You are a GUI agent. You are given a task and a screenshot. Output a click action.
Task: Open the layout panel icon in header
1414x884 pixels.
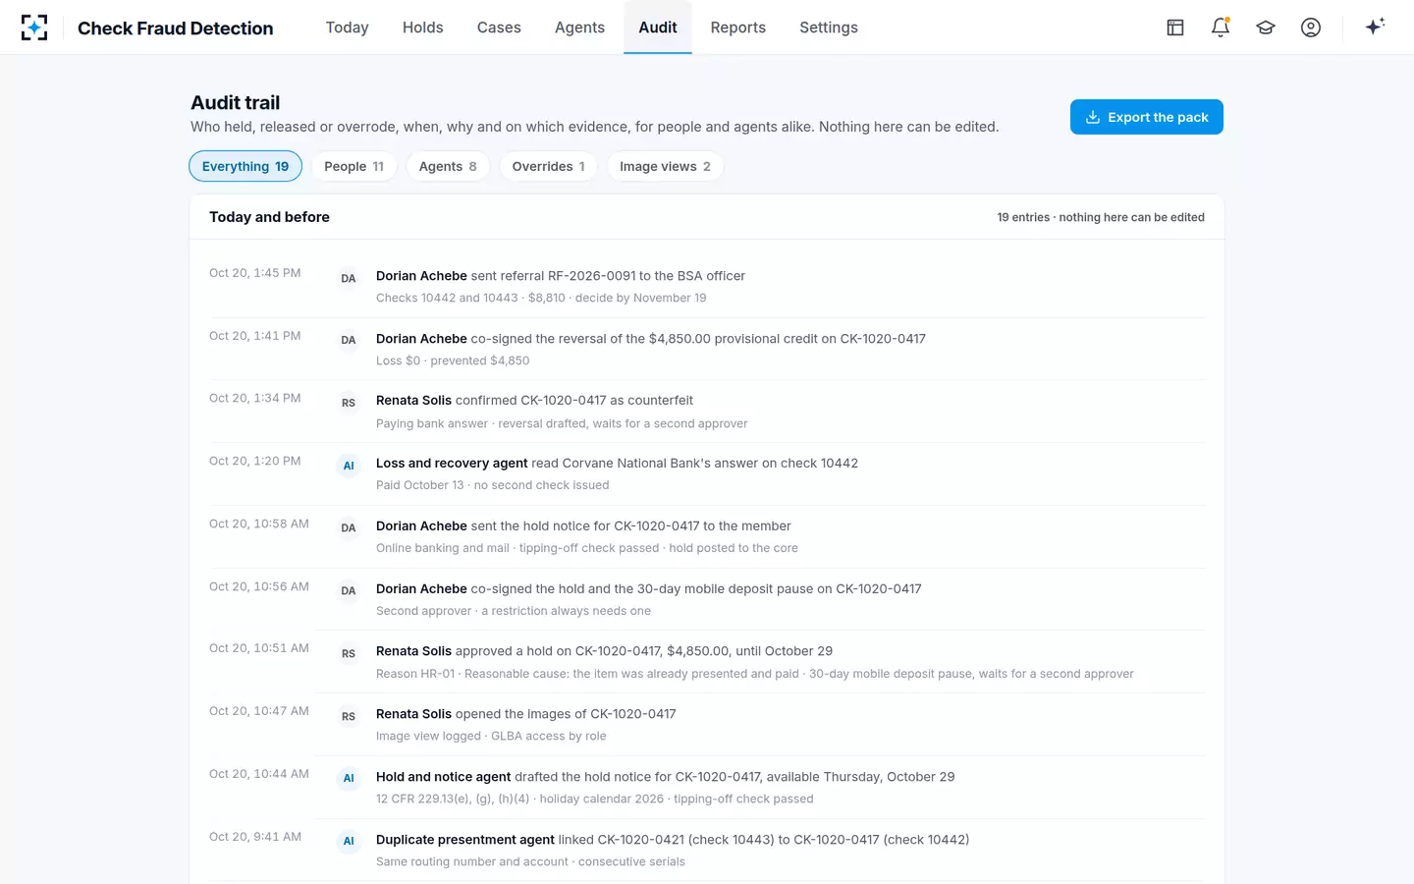(1175, 28)
